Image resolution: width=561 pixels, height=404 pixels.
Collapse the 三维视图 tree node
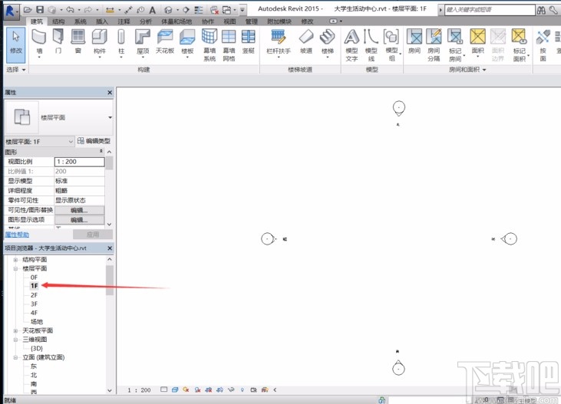(x=15, y=340)
